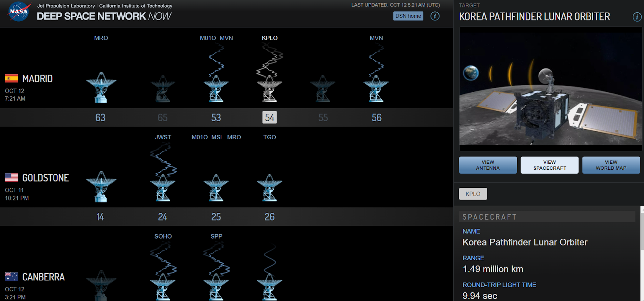This screenshot has width=644, height=301.
Task: Select the KPLO spacecraft button
Action: [x=473, y=194]
